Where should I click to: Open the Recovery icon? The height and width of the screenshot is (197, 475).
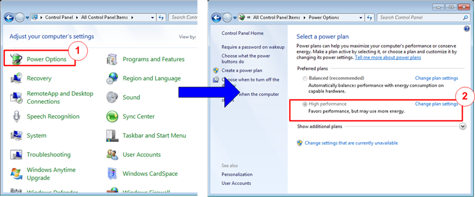(15, 78)
